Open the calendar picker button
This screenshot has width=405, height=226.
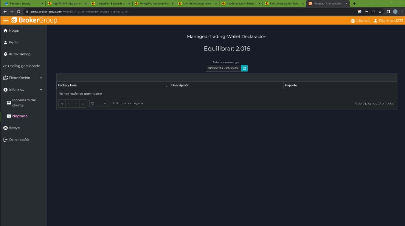click(x=244, y=68)
